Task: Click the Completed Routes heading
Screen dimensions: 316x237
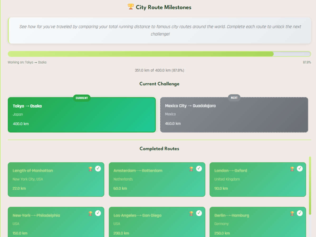Action: [x=159, y=149]
